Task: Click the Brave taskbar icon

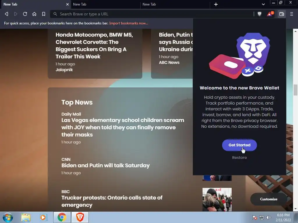Action: coord(80,217)
